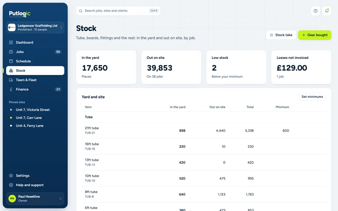The image size is (338, 211).
Task: Click the Gear bought button
Action: (315, 35)
